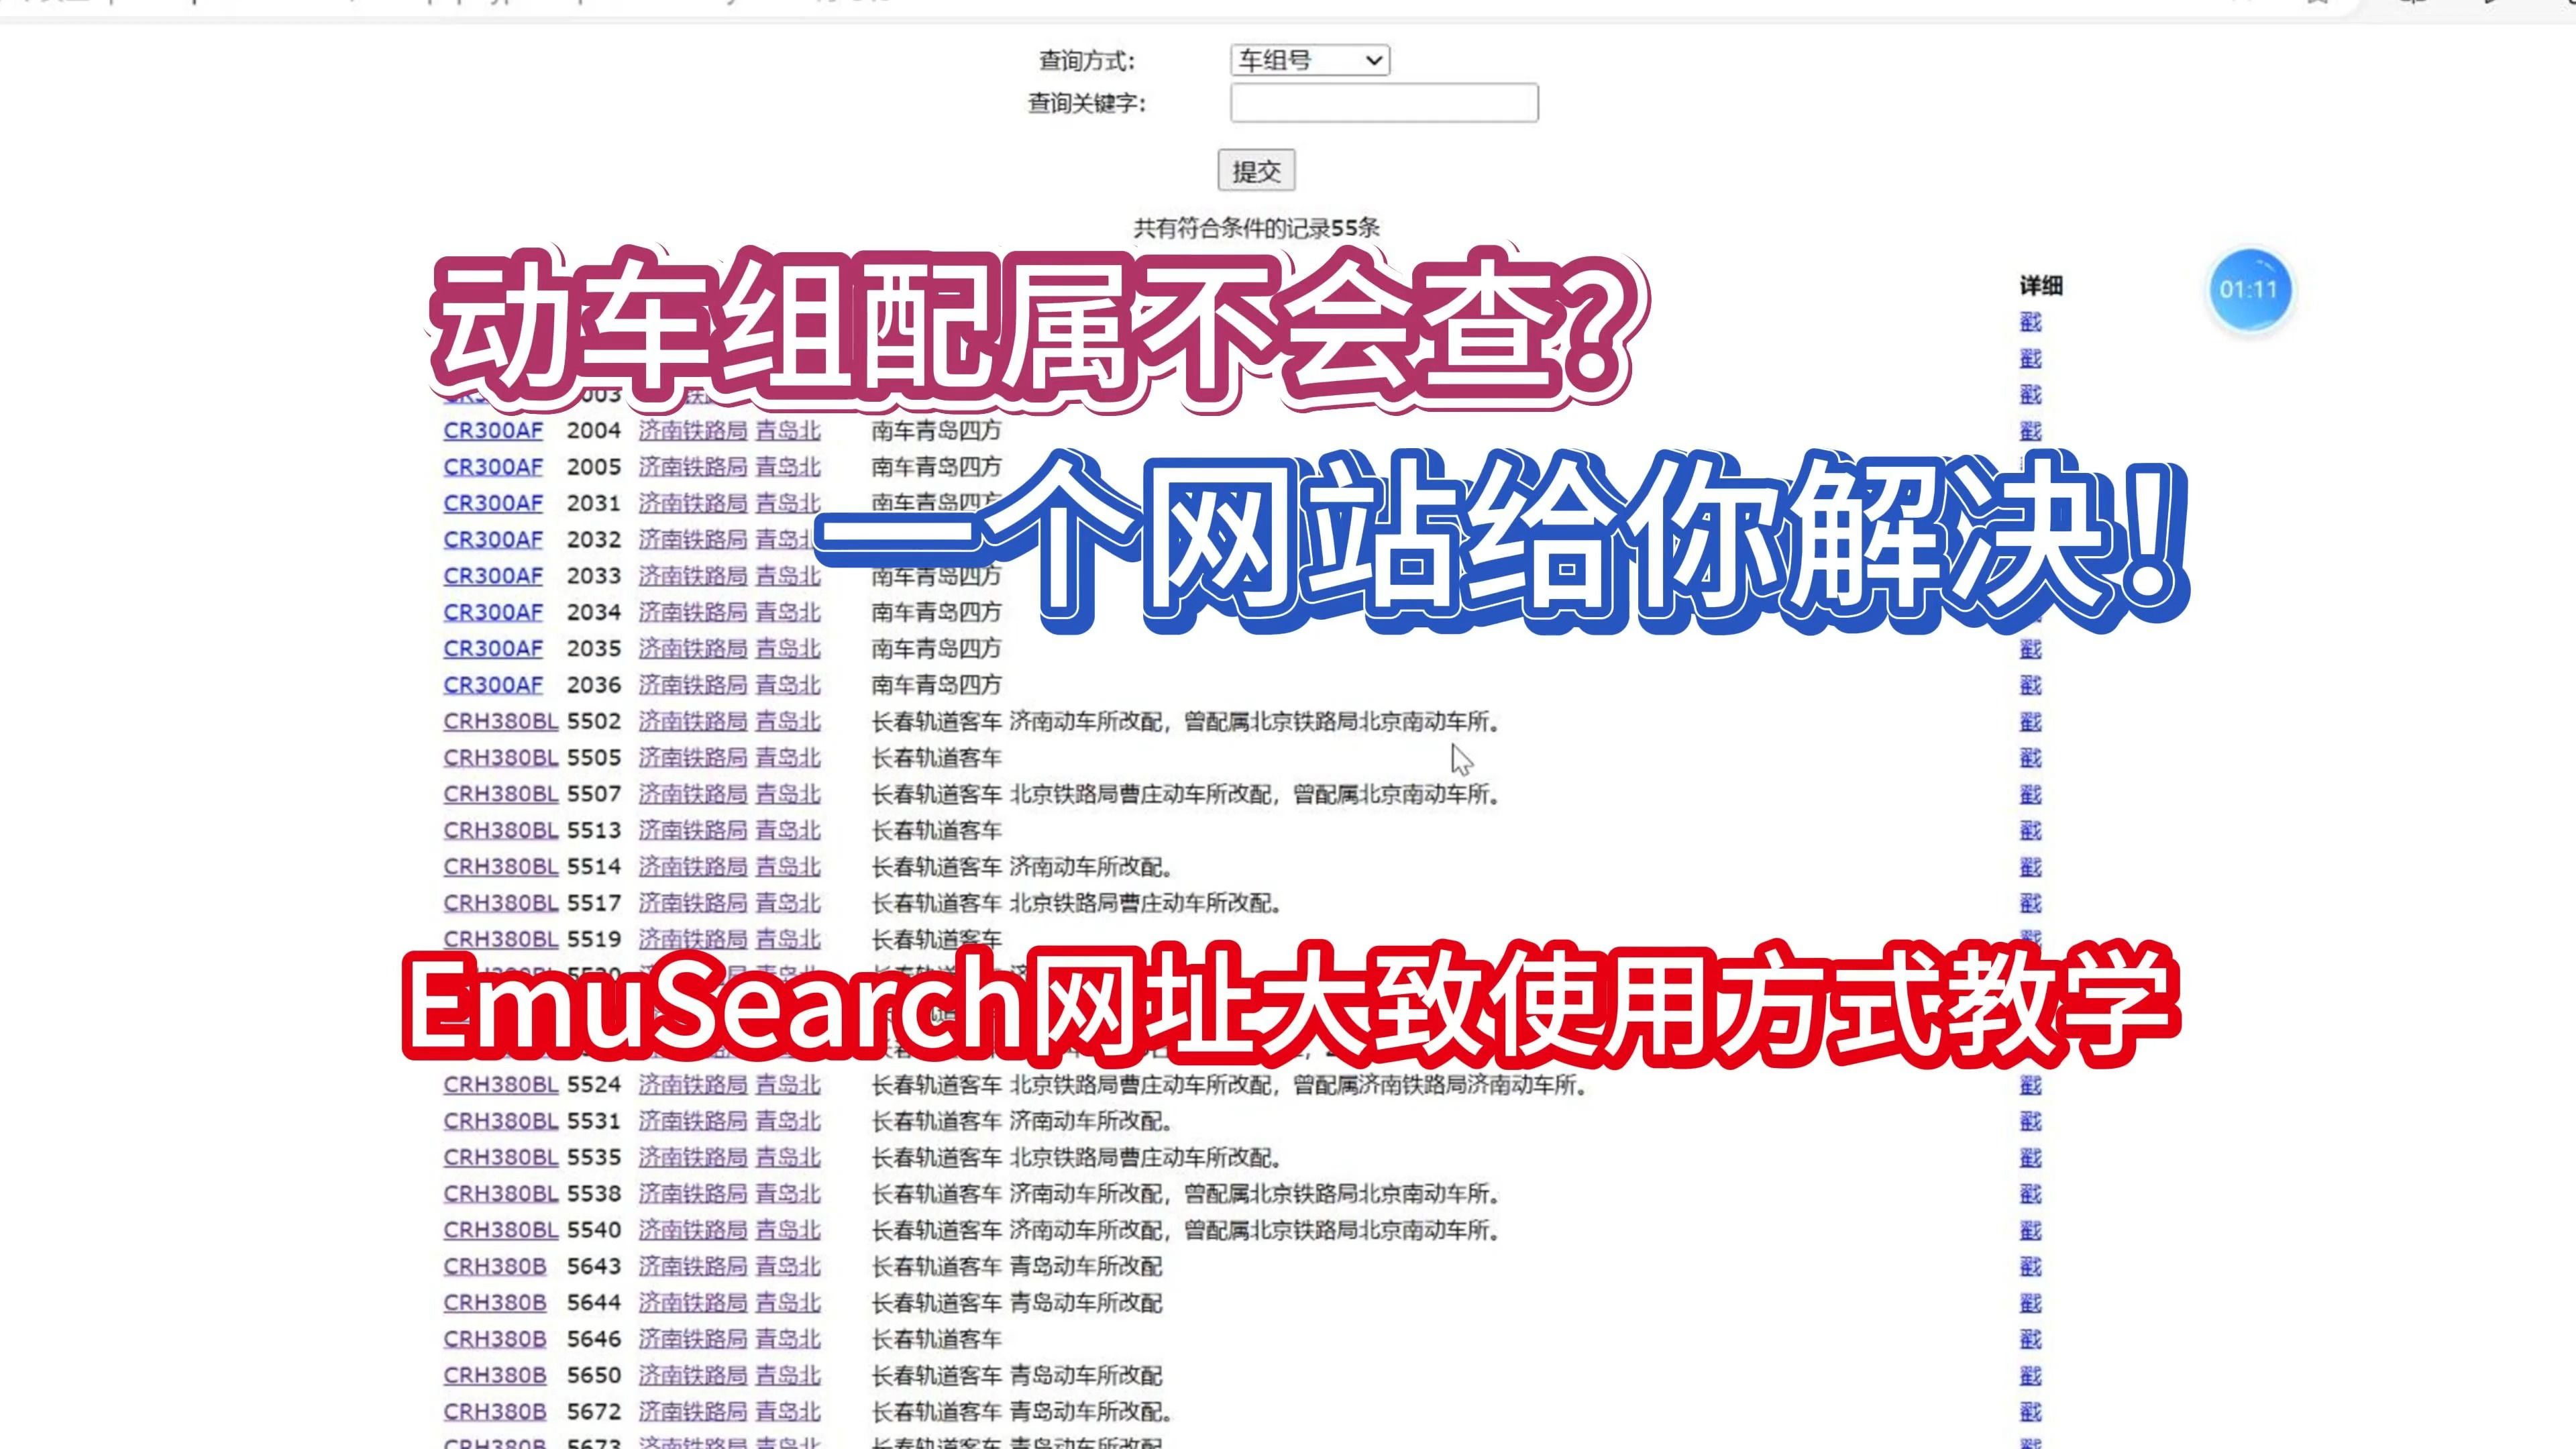
Task: Open the 济南铁路局 link in row 5531
Action: tap(692, 1121)
